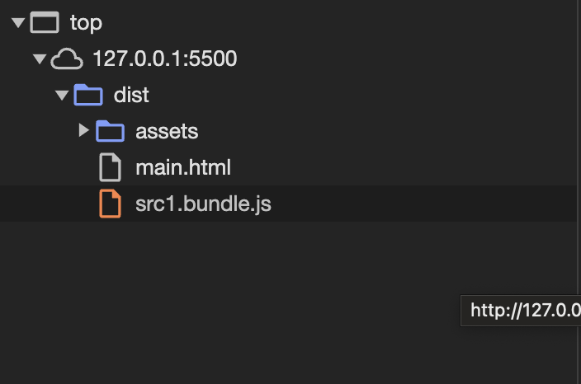Click the cloud icon for 127.0.0.1:5500
Screen dimensions: 581x384
(x=67, y=59)
